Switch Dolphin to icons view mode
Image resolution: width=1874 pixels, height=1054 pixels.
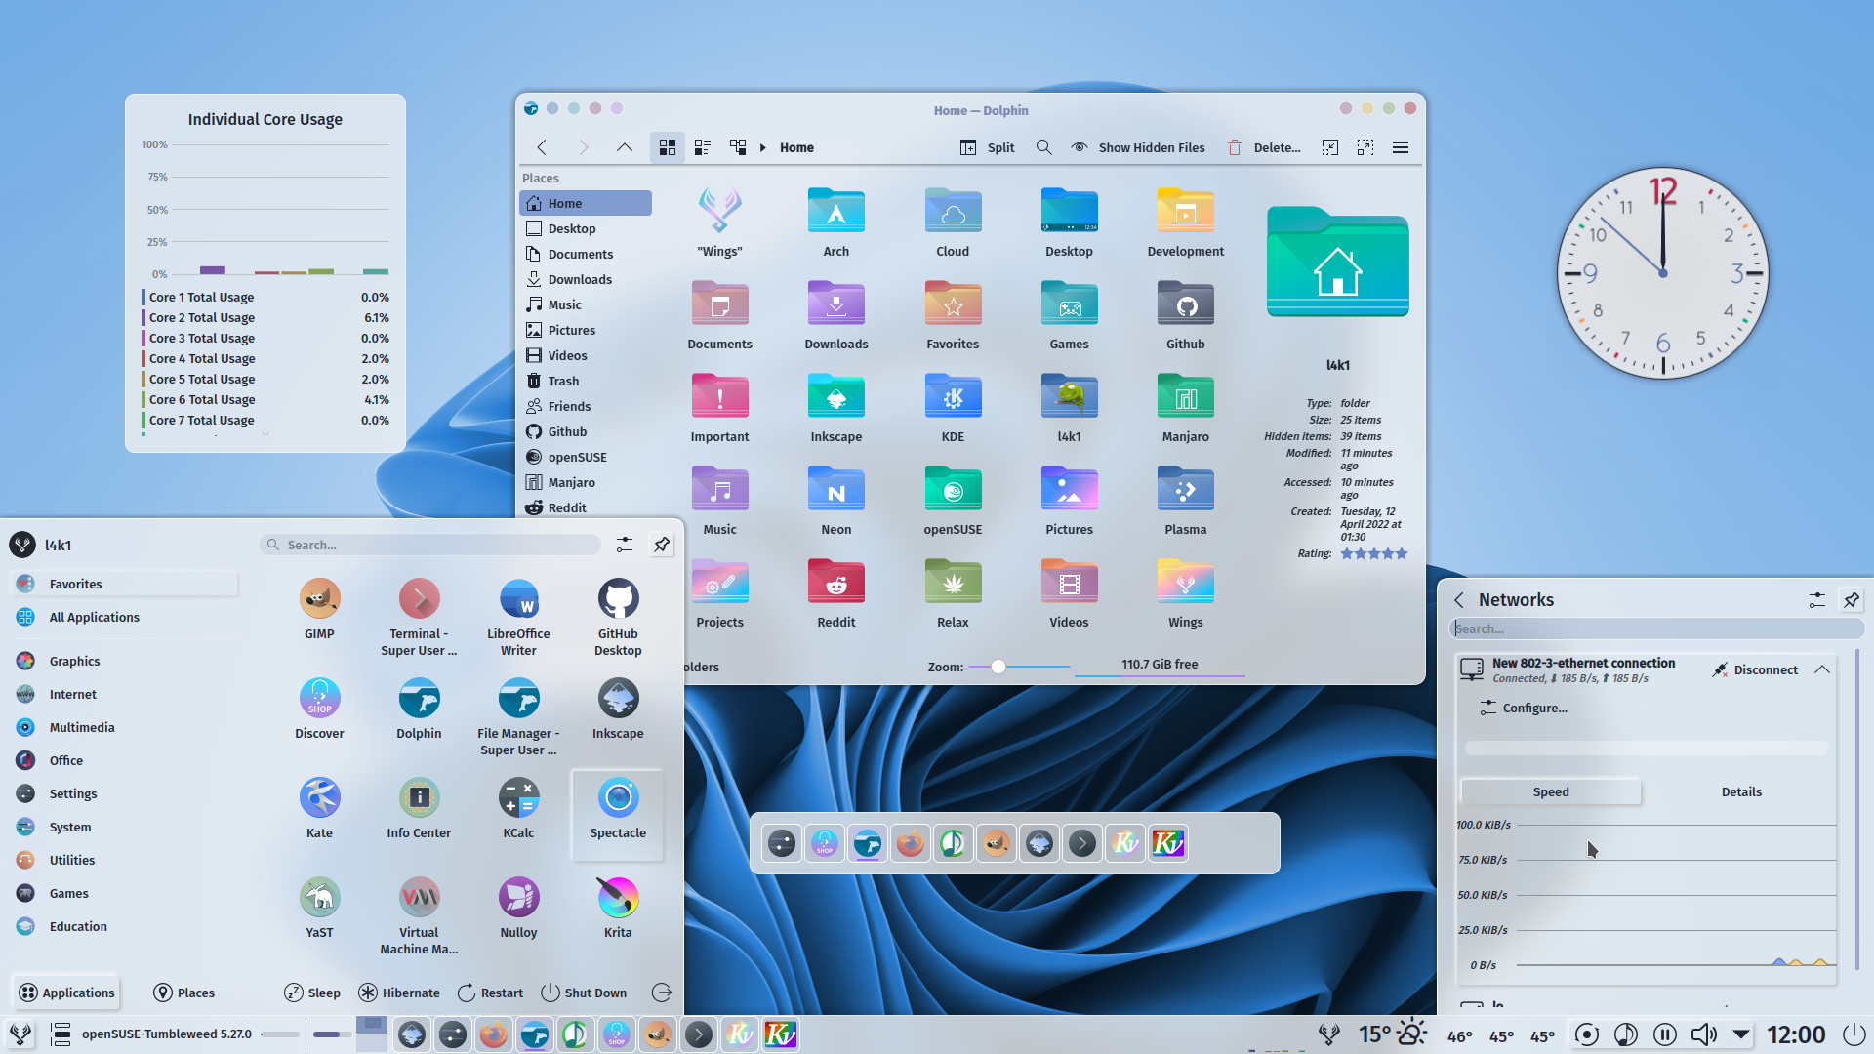click(x=668, y=147)
